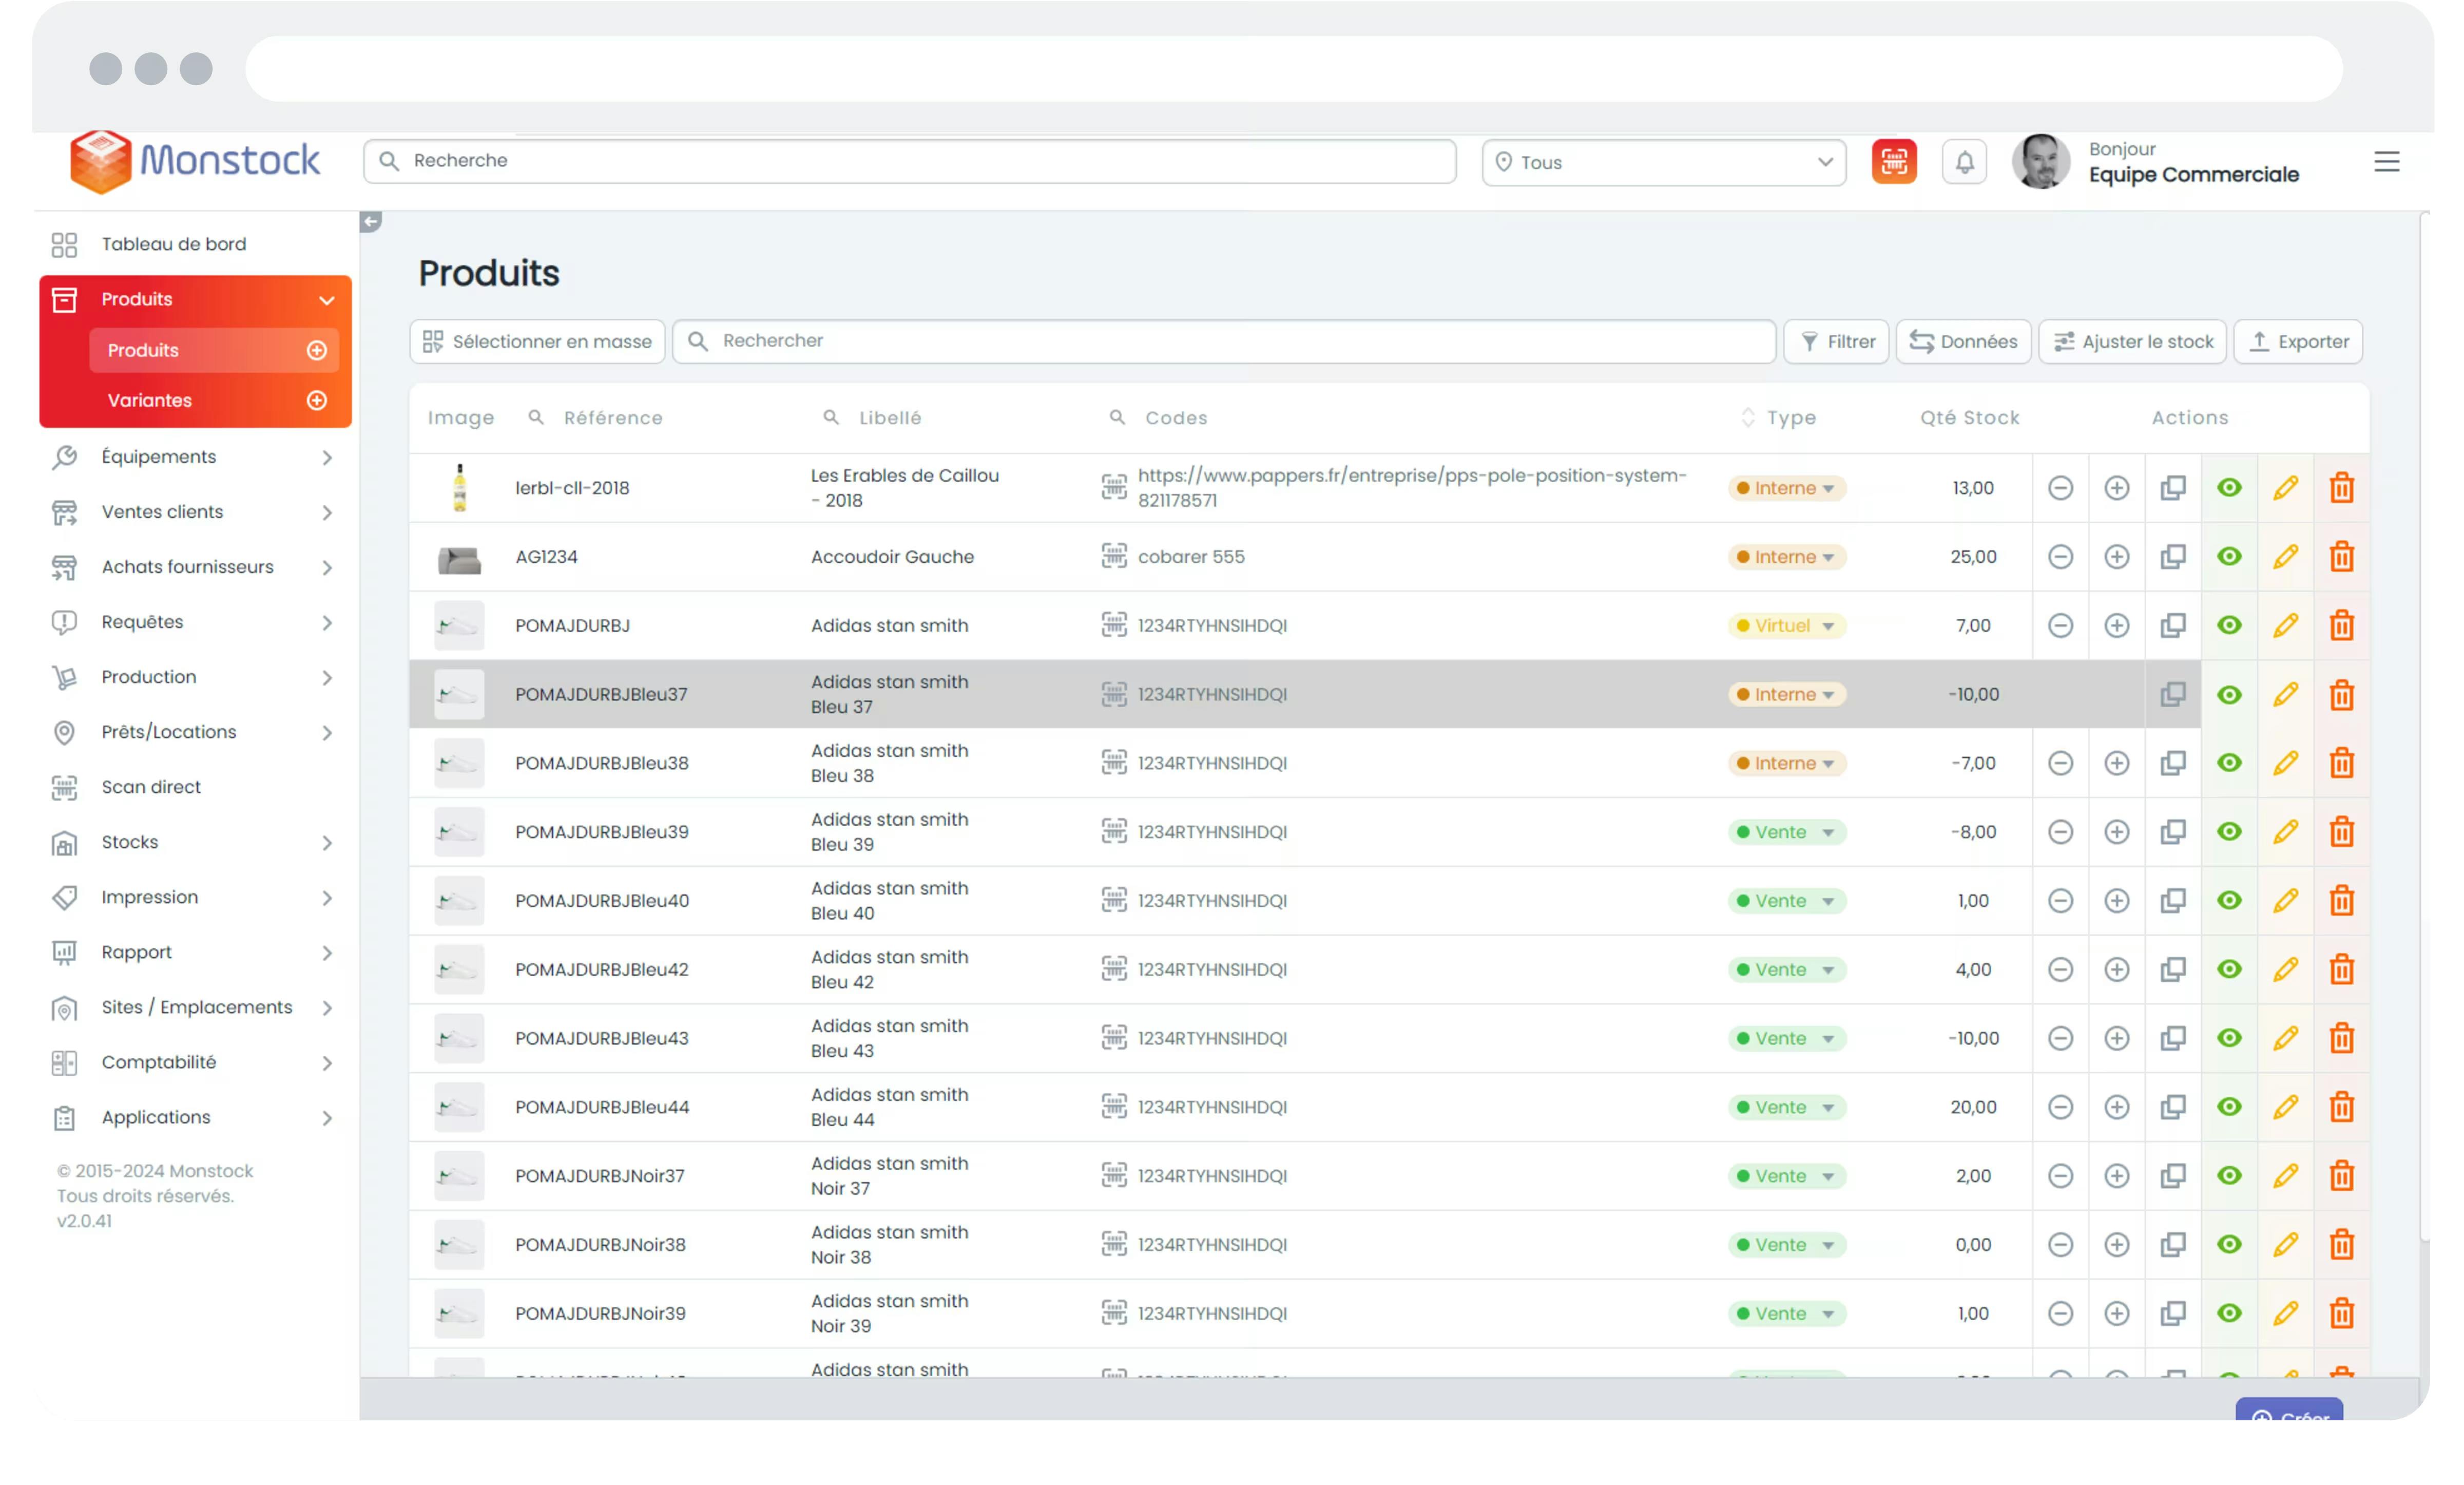Viewport: 2464px width, 1485px height.
Task: Sort by Type column header arrows
Action: (x=1747, y=417)
